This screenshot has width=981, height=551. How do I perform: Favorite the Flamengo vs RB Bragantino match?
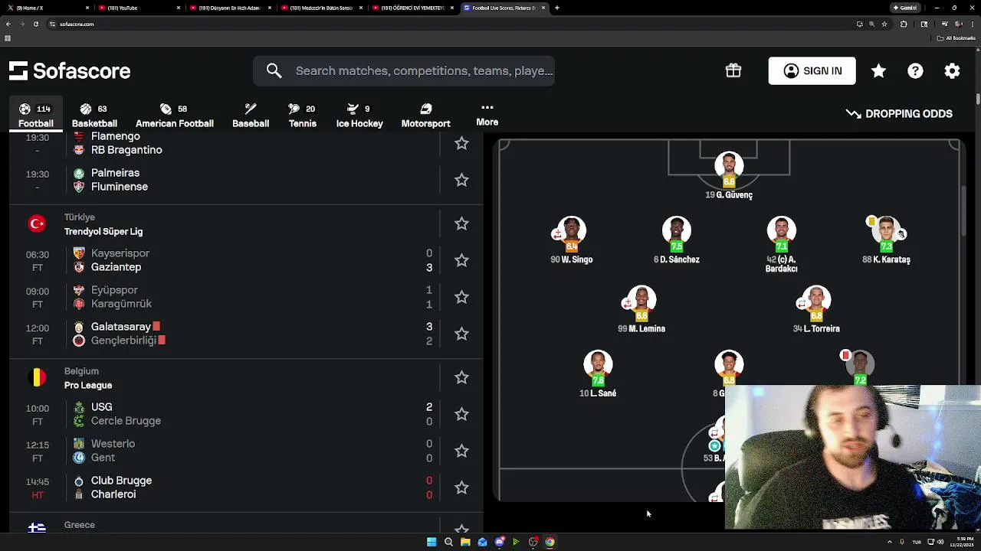coord(461,143)
